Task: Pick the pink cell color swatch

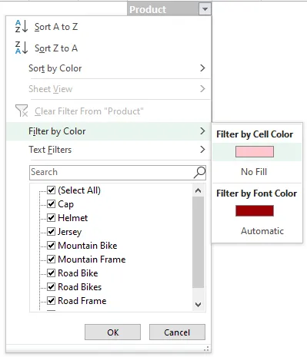Action: point(255,152)
